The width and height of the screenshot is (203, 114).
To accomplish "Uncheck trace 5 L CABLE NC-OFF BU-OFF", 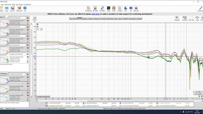I will tap(47, 105).
